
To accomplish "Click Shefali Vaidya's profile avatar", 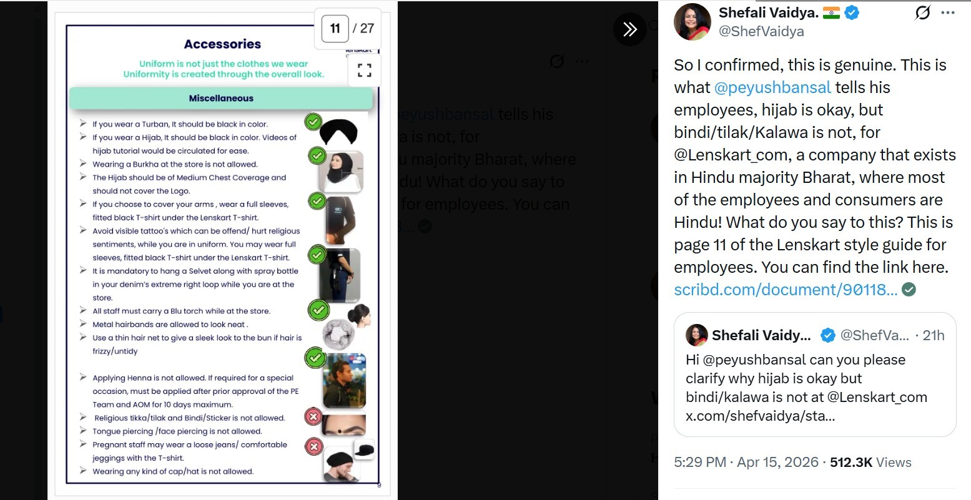I will coord(693,22).
